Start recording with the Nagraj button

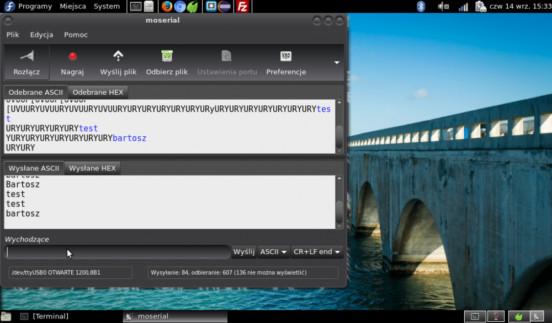pos(72,63)
